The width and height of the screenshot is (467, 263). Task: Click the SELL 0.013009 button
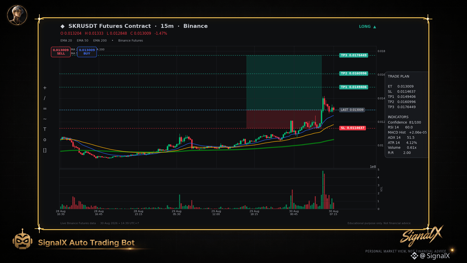click(61, 52)
